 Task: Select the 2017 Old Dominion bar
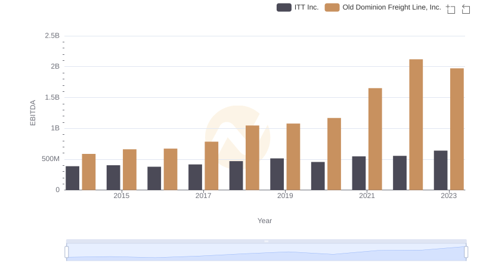point(212,166)
